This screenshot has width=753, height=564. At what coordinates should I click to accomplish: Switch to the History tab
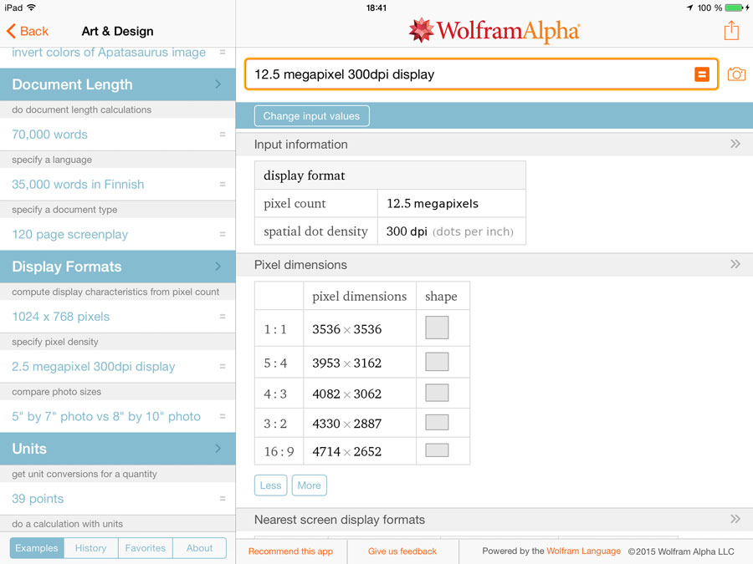coord(90,547)
